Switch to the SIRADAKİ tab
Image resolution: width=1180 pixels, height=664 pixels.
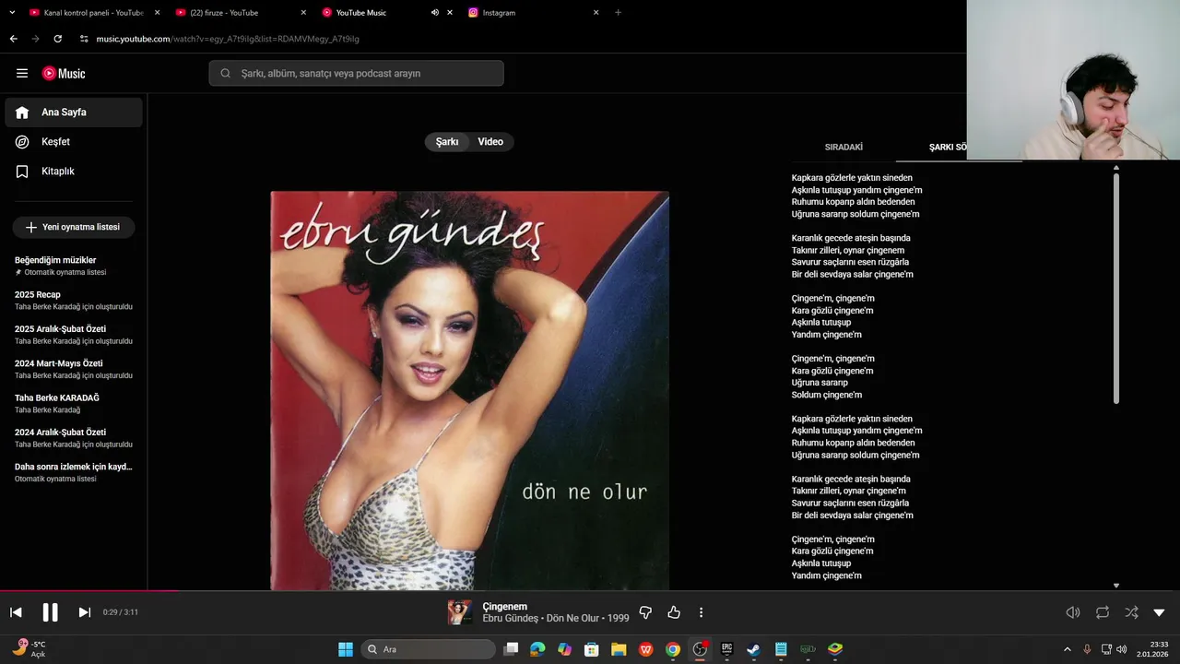click(844, 148)
